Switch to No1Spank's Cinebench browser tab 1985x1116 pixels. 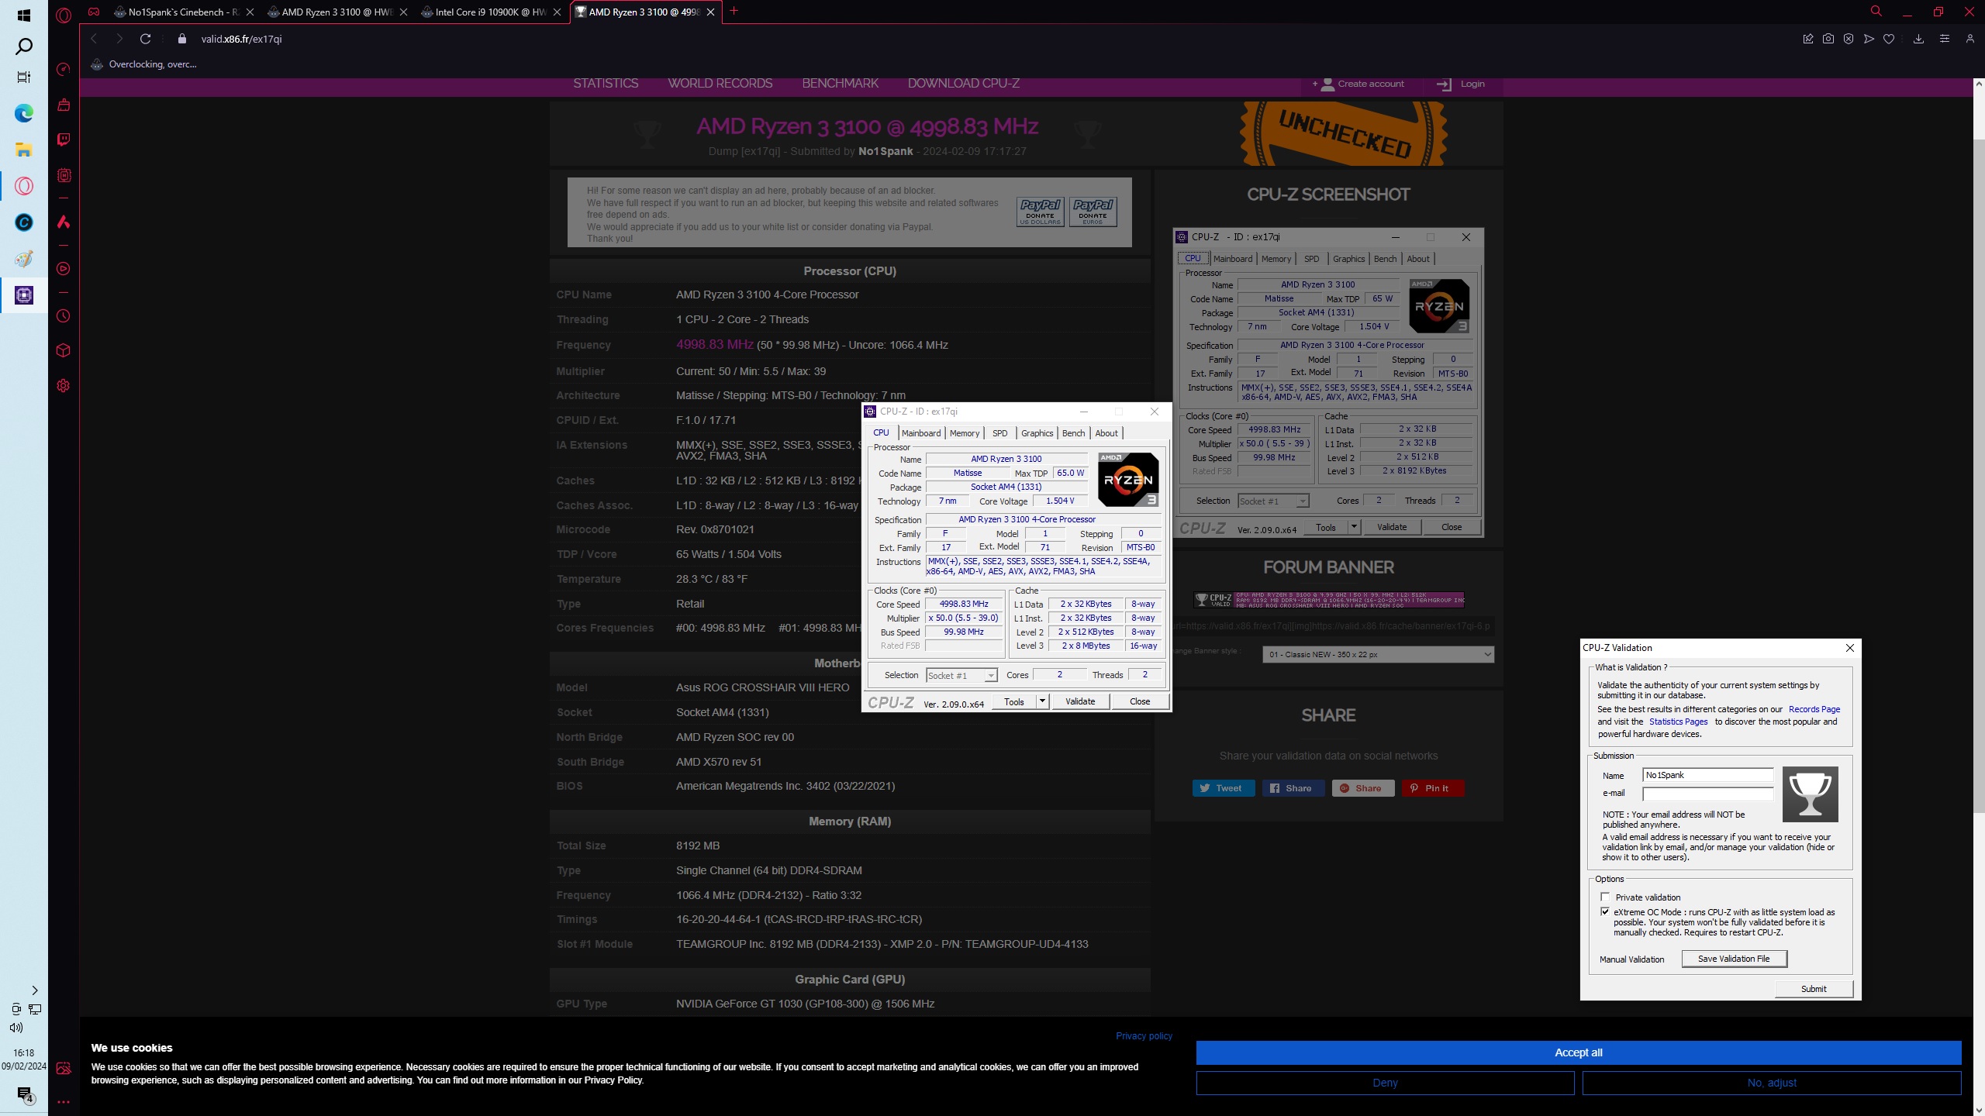pos(184,12)
